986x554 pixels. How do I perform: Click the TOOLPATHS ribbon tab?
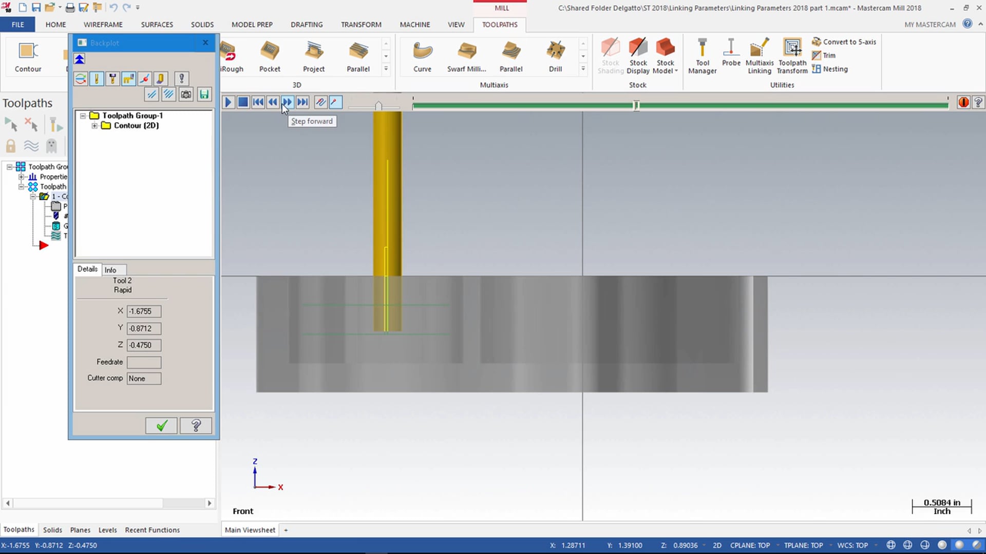[500, 24]
